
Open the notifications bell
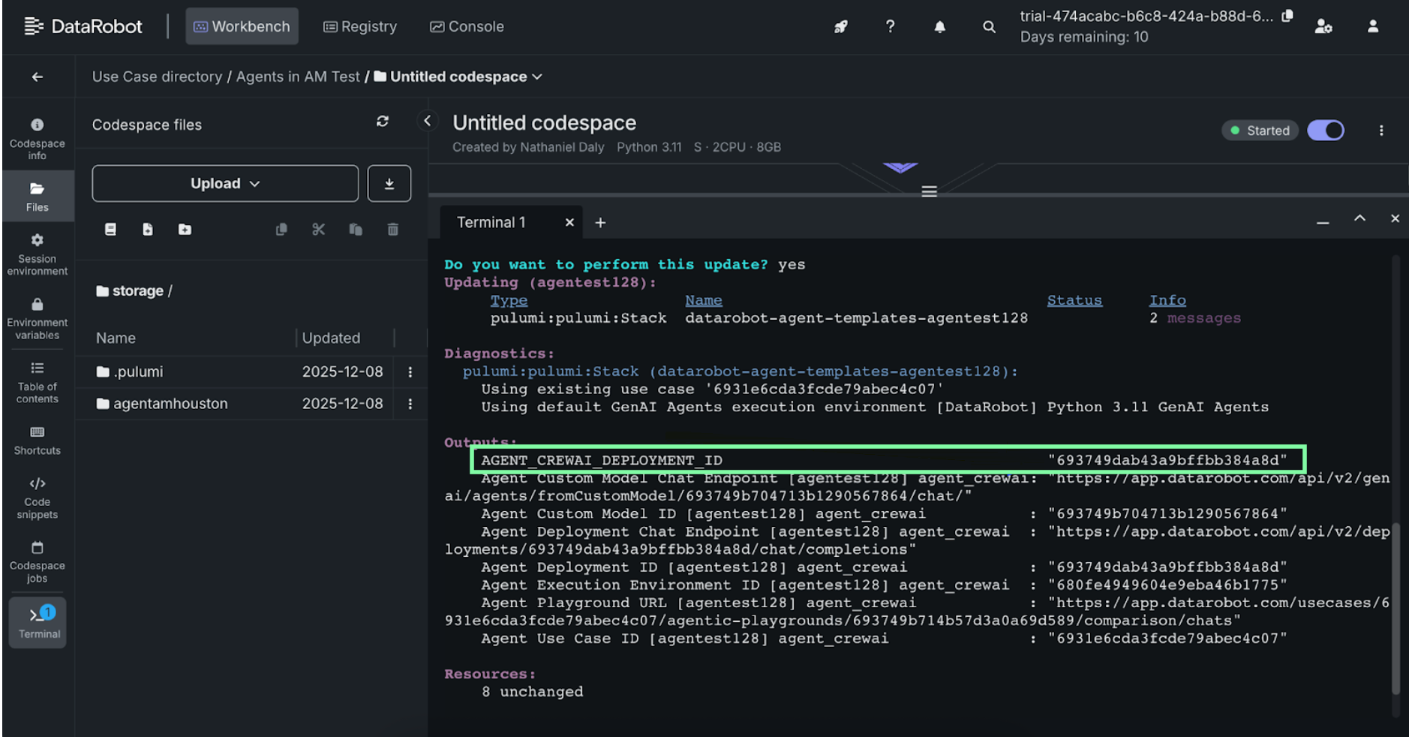click(x=939, y=27)
